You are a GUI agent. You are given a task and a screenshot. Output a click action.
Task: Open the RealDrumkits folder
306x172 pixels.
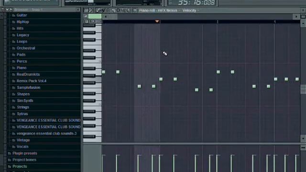click(28, 75)
